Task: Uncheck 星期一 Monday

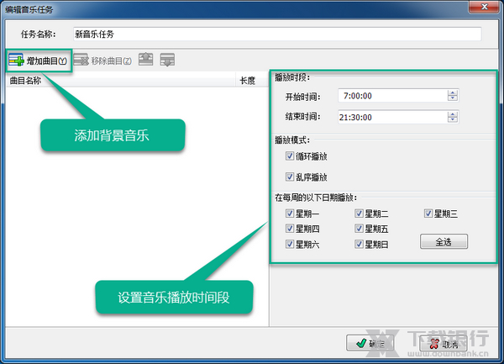Action: pos(290,214)
